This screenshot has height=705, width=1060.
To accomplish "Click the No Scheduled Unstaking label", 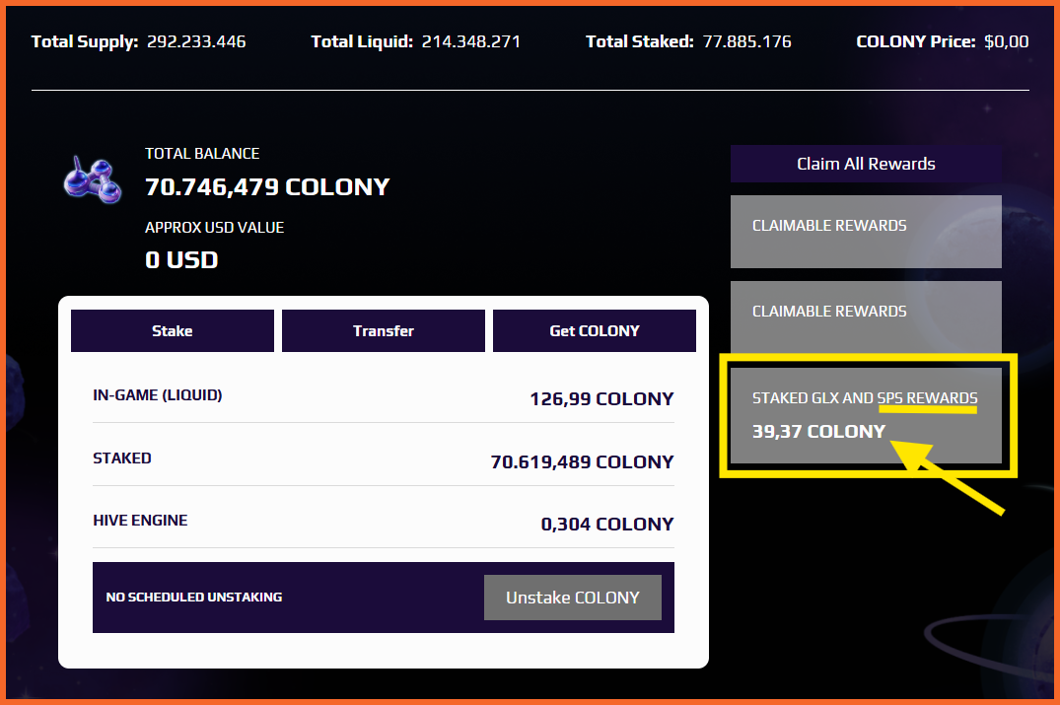I will coord(194,597).
